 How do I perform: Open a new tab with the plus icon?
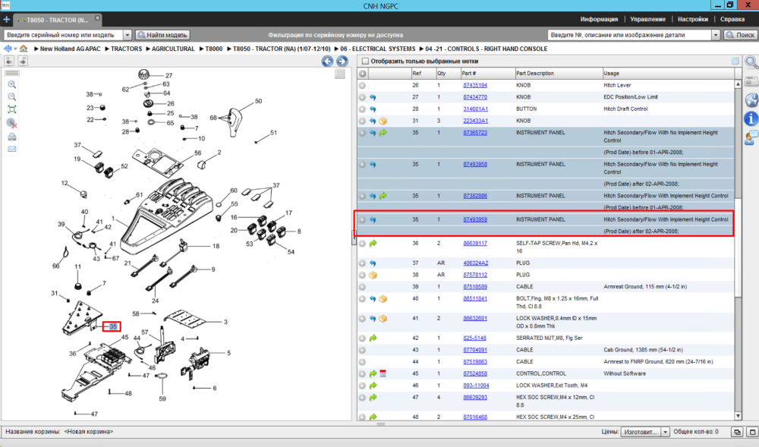pos(6,20)
